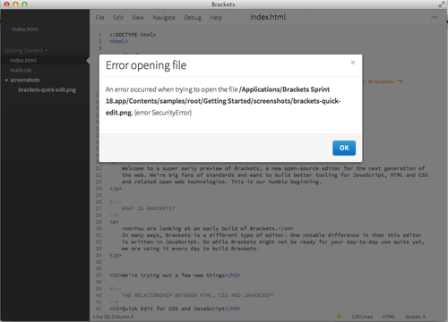
Task: Click the macOS fullscreen arrows icon
Action: coord(441,4)
